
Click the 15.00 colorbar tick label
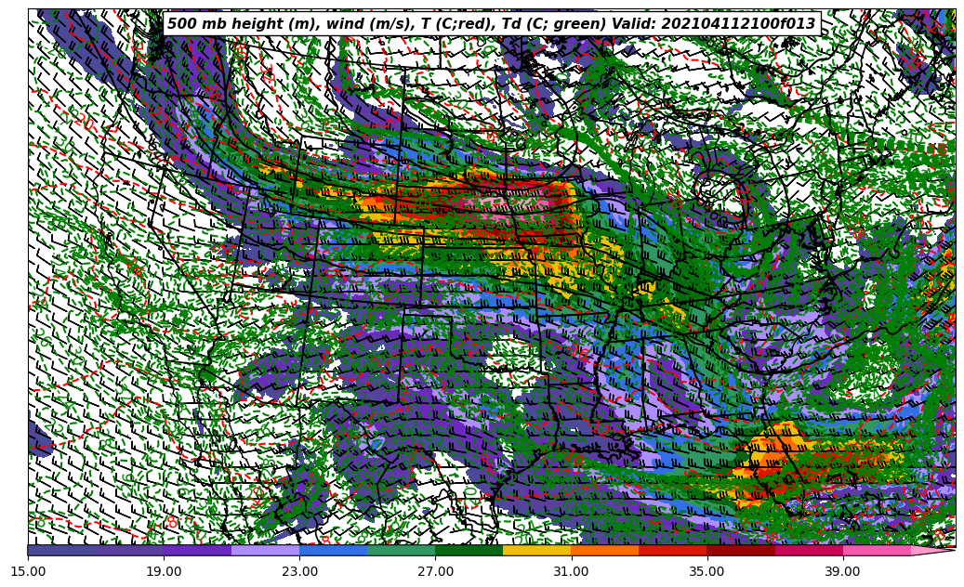(x=29, y=571)
